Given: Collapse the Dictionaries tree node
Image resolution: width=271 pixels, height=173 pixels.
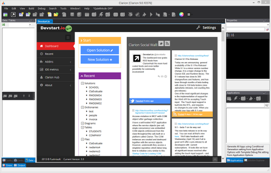Looking at the screenshot, I should (x=82, y=107).
